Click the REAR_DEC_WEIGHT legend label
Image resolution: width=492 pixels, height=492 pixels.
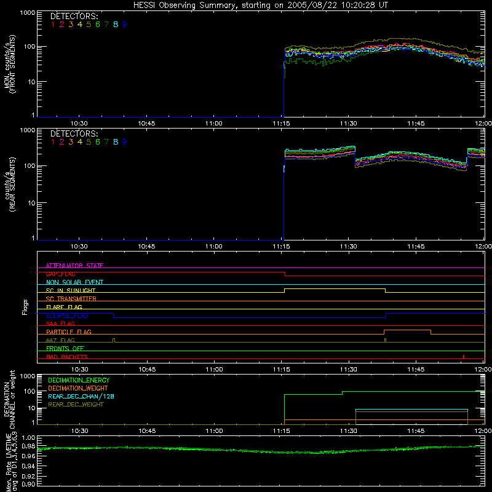[x=76, y=405]
